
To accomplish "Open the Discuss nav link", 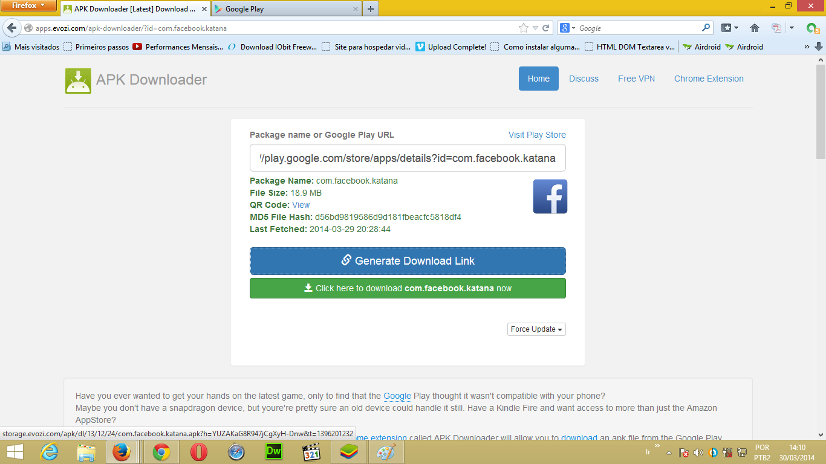I will [584, 79].
